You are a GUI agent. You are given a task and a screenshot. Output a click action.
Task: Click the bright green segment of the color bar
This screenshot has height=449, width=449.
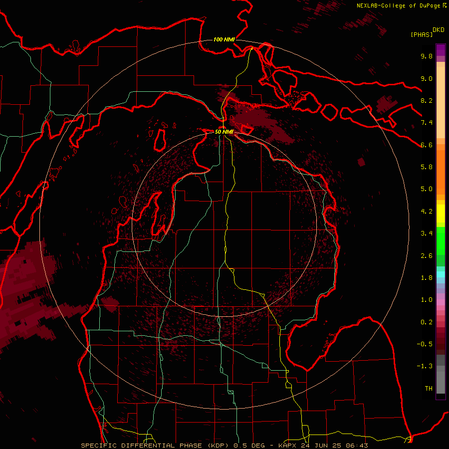[x=441, y=241]
